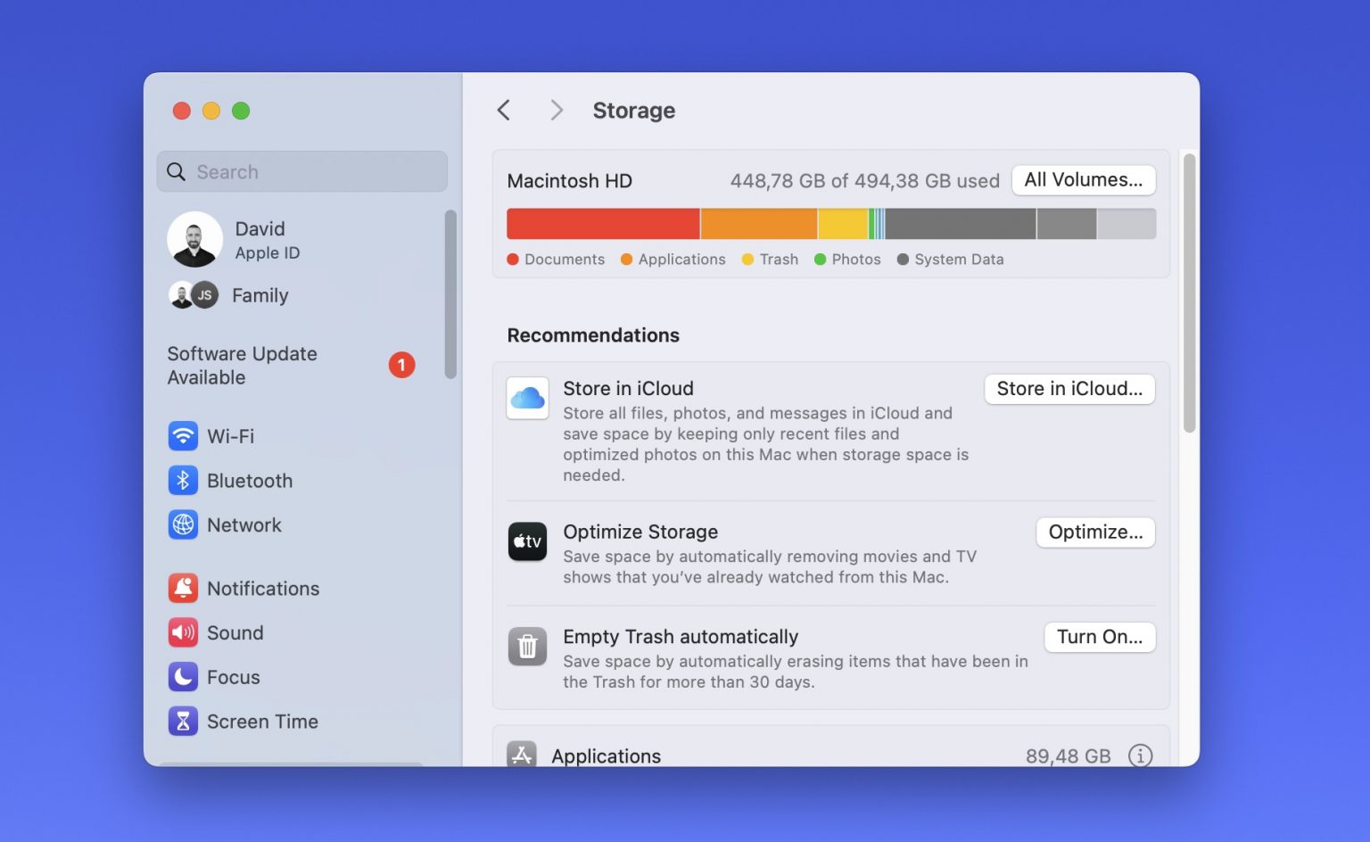Go back with the left chevron

504,111
